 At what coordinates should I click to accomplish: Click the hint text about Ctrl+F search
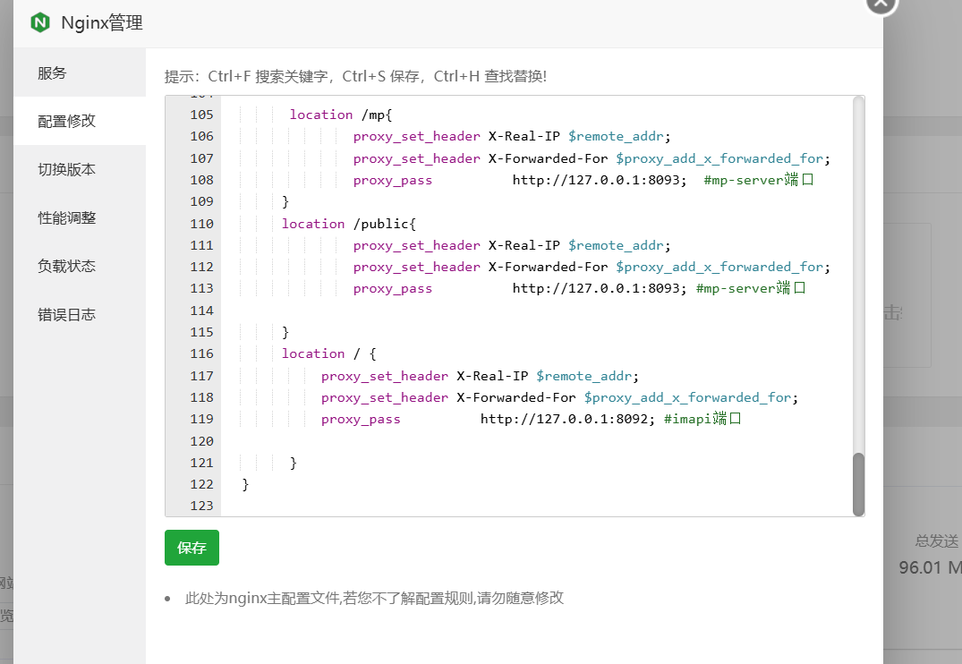coord(355,77)
